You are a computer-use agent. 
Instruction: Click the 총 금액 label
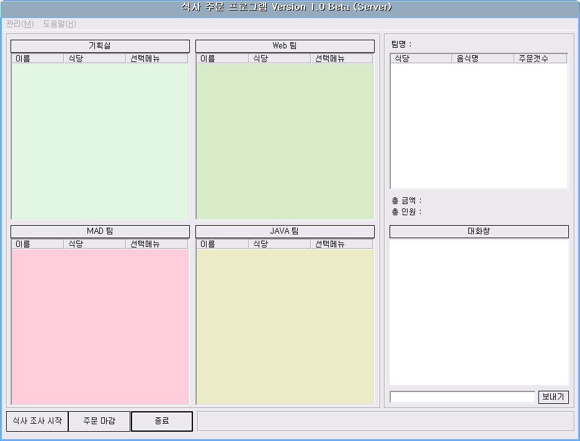coord(406,200)
